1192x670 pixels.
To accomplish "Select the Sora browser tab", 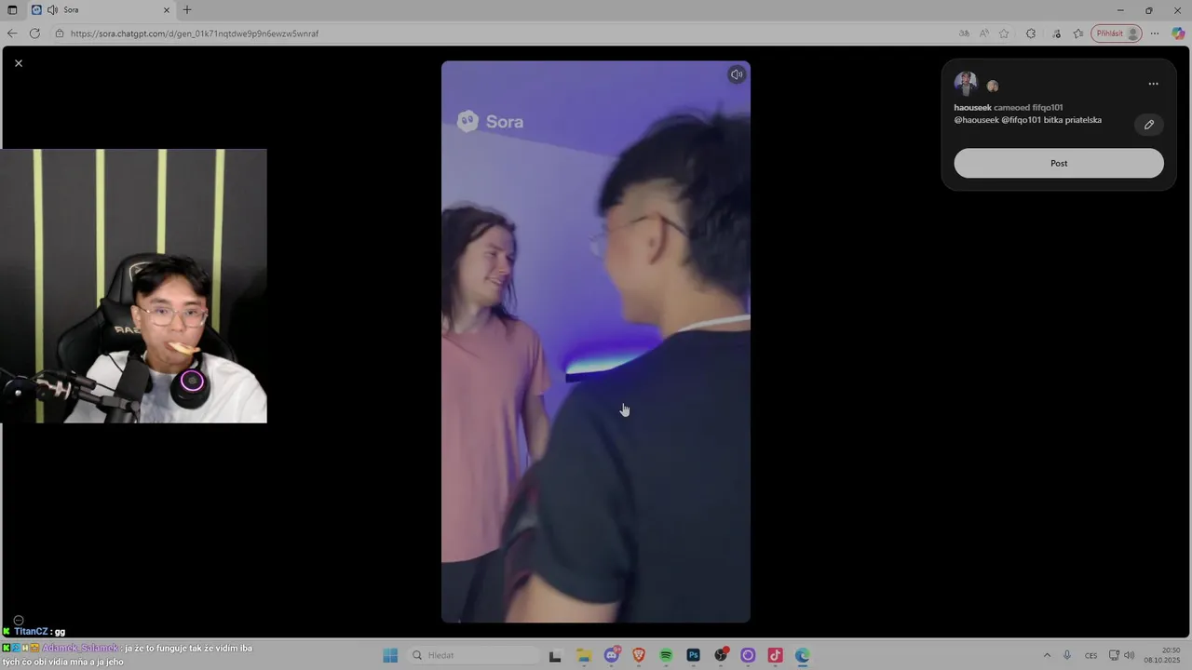I will click(x=101, y=10).
